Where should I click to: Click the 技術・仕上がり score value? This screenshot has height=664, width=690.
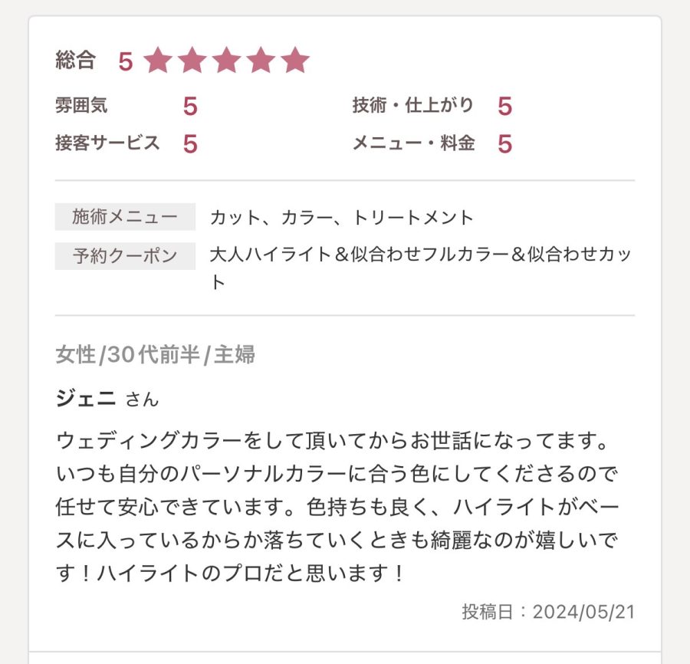504,107
